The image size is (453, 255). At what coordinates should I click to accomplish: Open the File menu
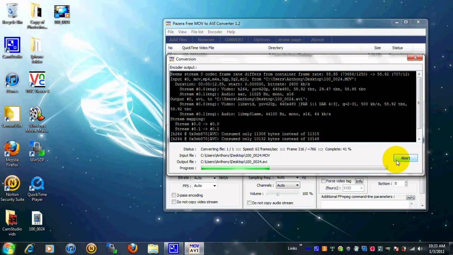coord(171,32)
